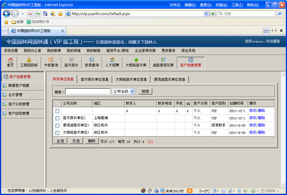The height and width of the screenshot is (195, 287).
Task: Click the red X stop button
Action: tap(30, 13)
